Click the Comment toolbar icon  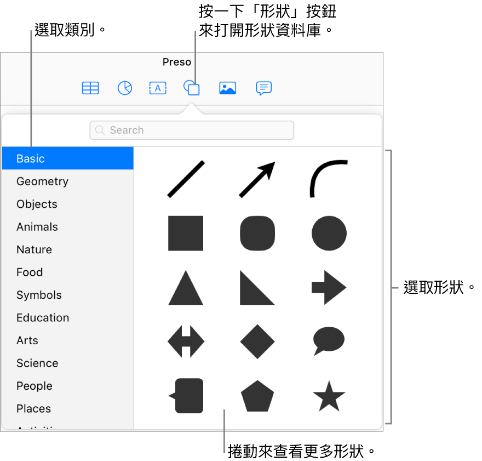click(264, 88)
